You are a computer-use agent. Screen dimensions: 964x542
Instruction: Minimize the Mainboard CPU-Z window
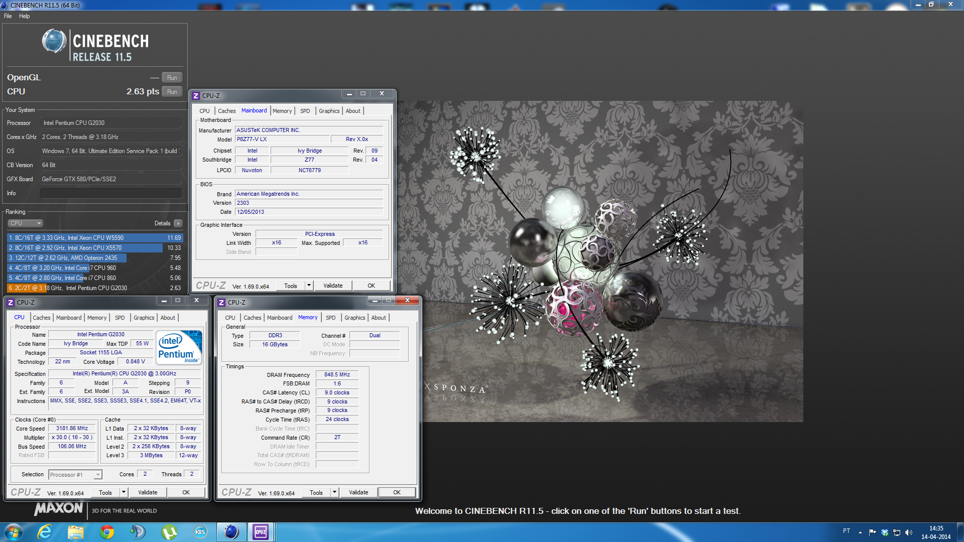point(349,93)
